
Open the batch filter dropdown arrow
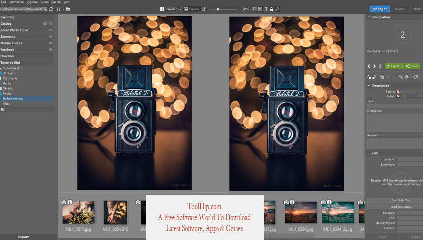tap(411, 77)
